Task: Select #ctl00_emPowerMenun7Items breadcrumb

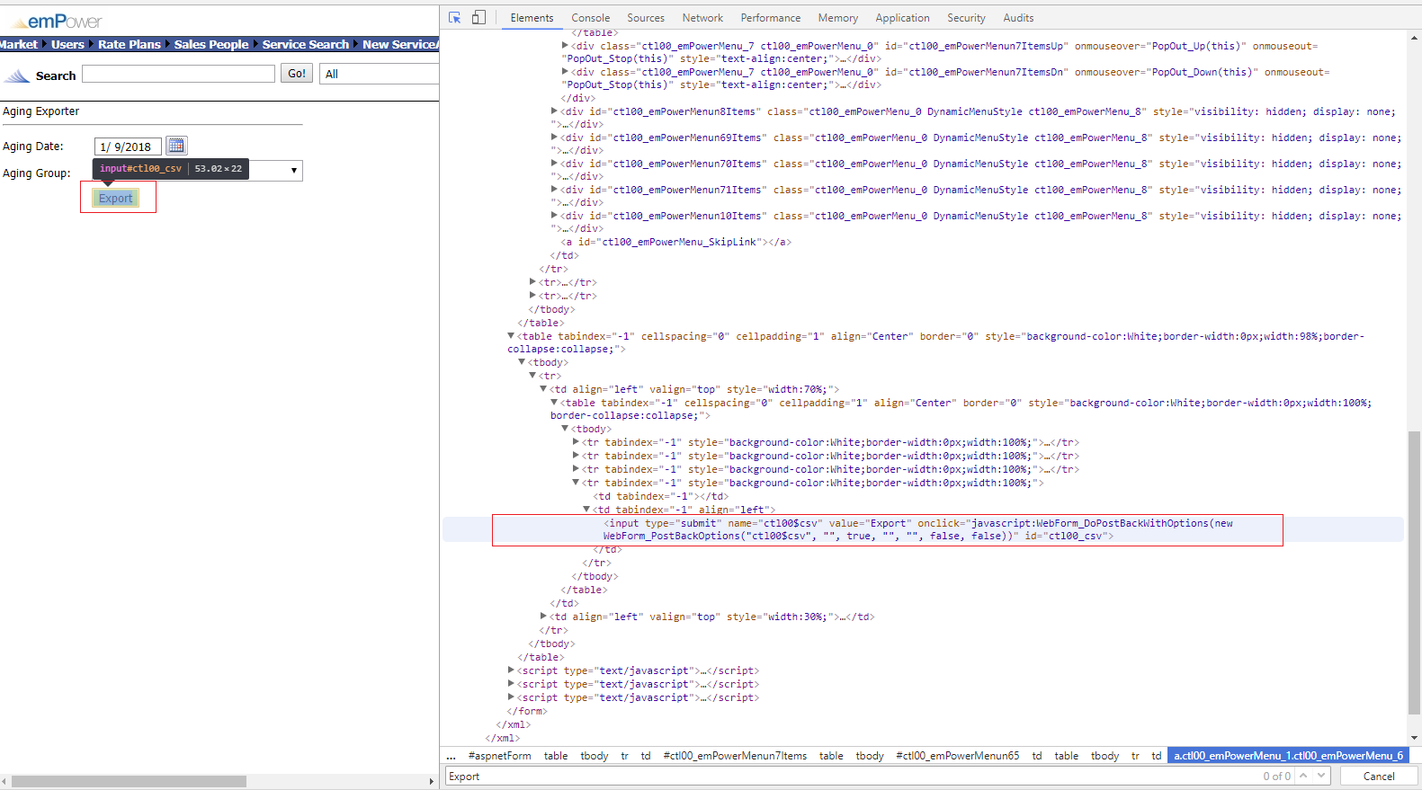Action: 735,756
